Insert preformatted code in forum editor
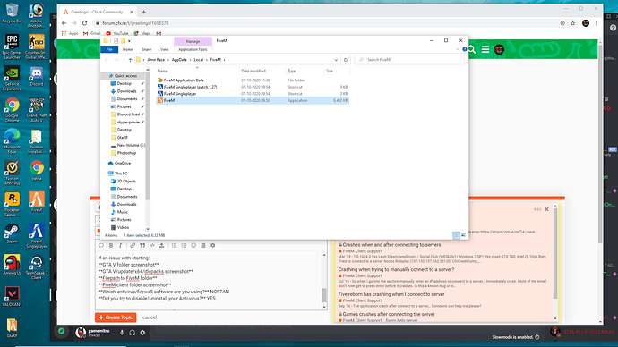The width and height of the screenshot is (618, 347). coord(152,246)
